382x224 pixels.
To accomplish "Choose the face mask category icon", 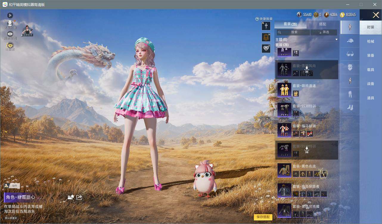I will pos(350,67).
